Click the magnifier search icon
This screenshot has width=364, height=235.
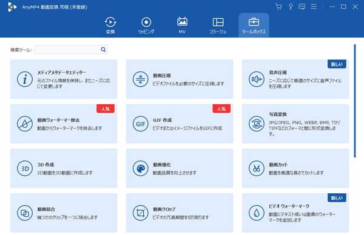coord(103,50)
